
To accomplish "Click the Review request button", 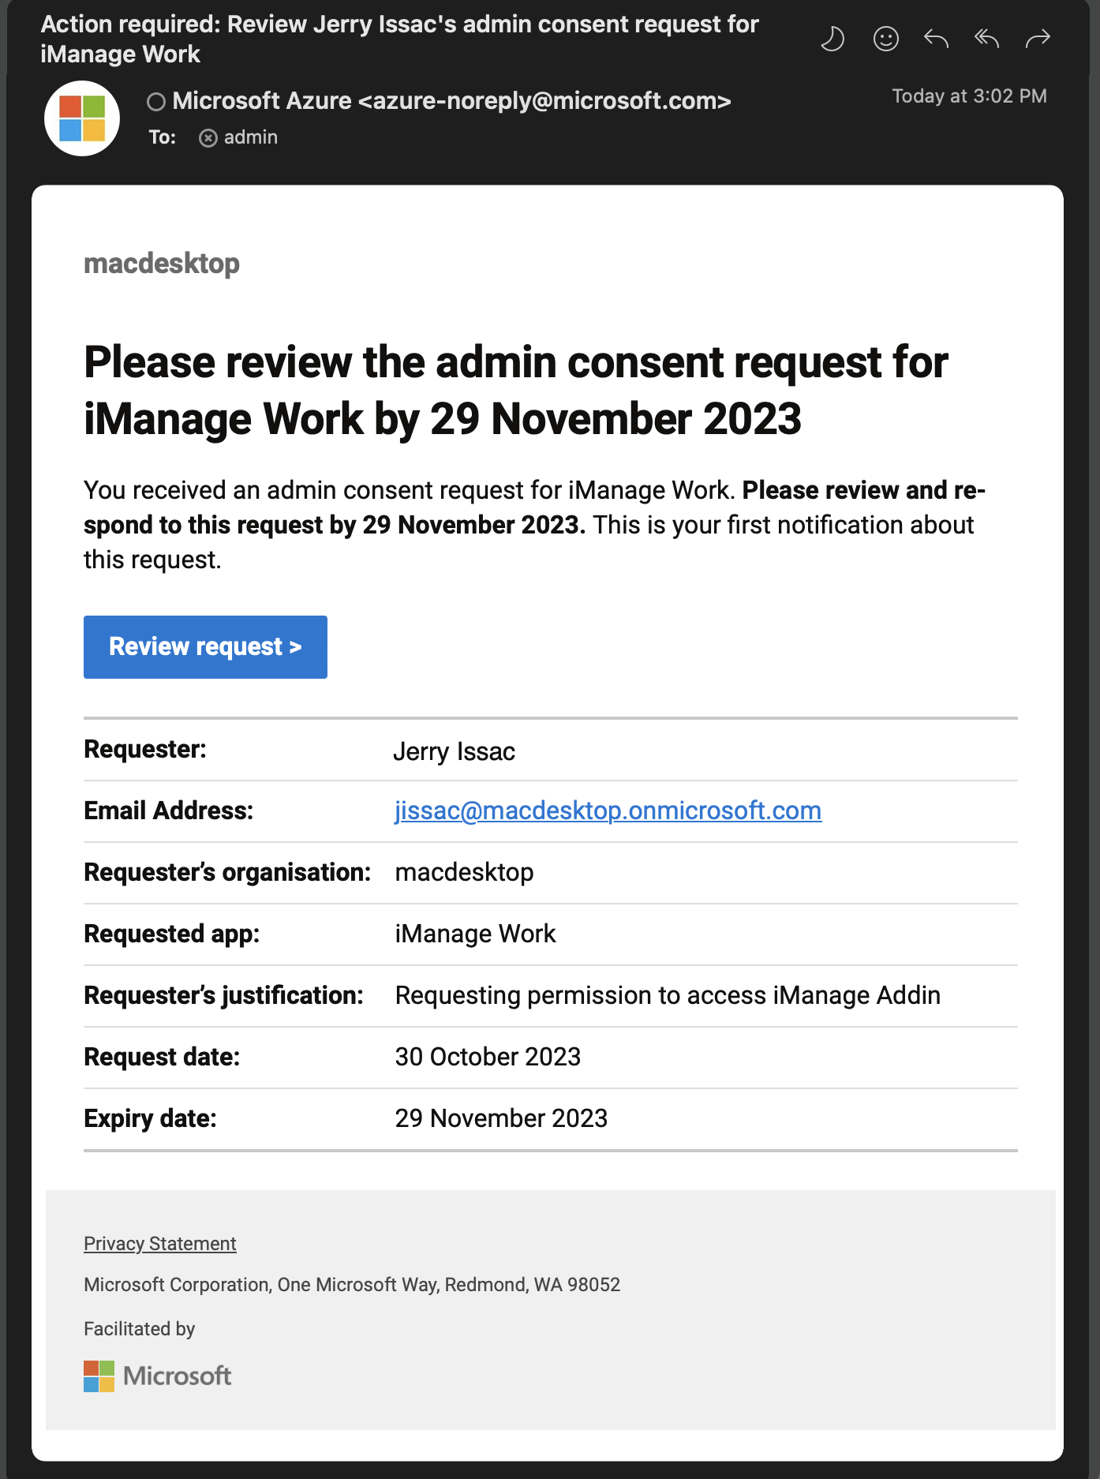I will (205, 647).
